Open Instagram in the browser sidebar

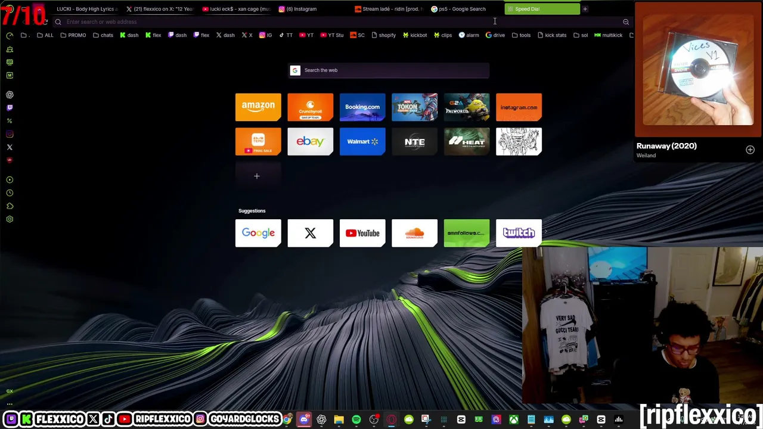(x=10, y=134)
